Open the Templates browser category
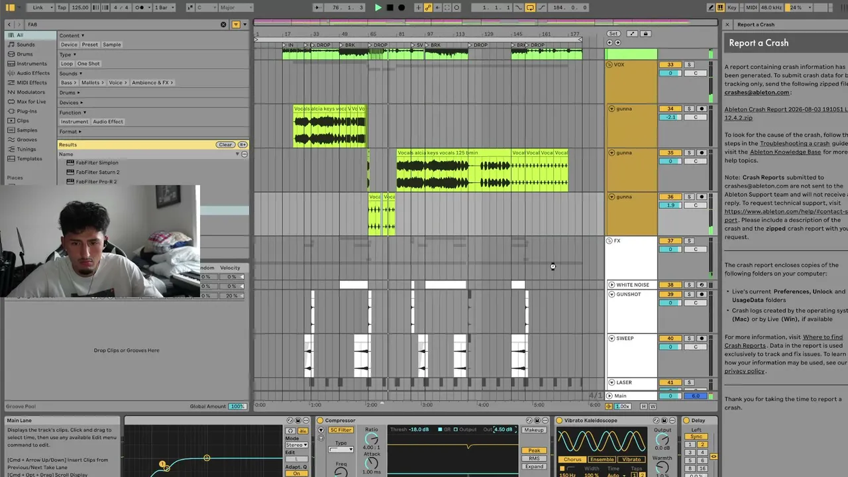Screen dimensions: 848x477 (29, 158)
